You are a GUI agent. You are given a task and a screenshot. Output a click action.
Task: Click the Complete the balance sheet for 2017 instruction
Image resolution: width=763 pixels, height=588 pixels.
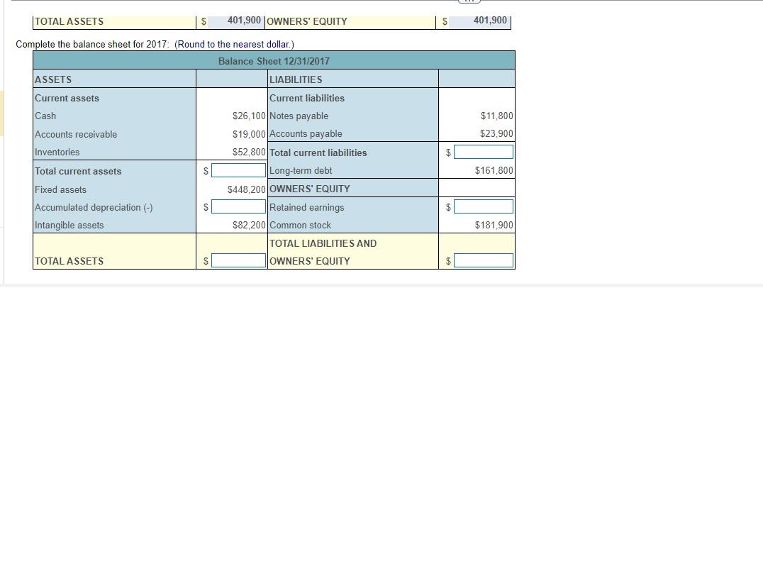pyautogui.click(x=92, y=44)
